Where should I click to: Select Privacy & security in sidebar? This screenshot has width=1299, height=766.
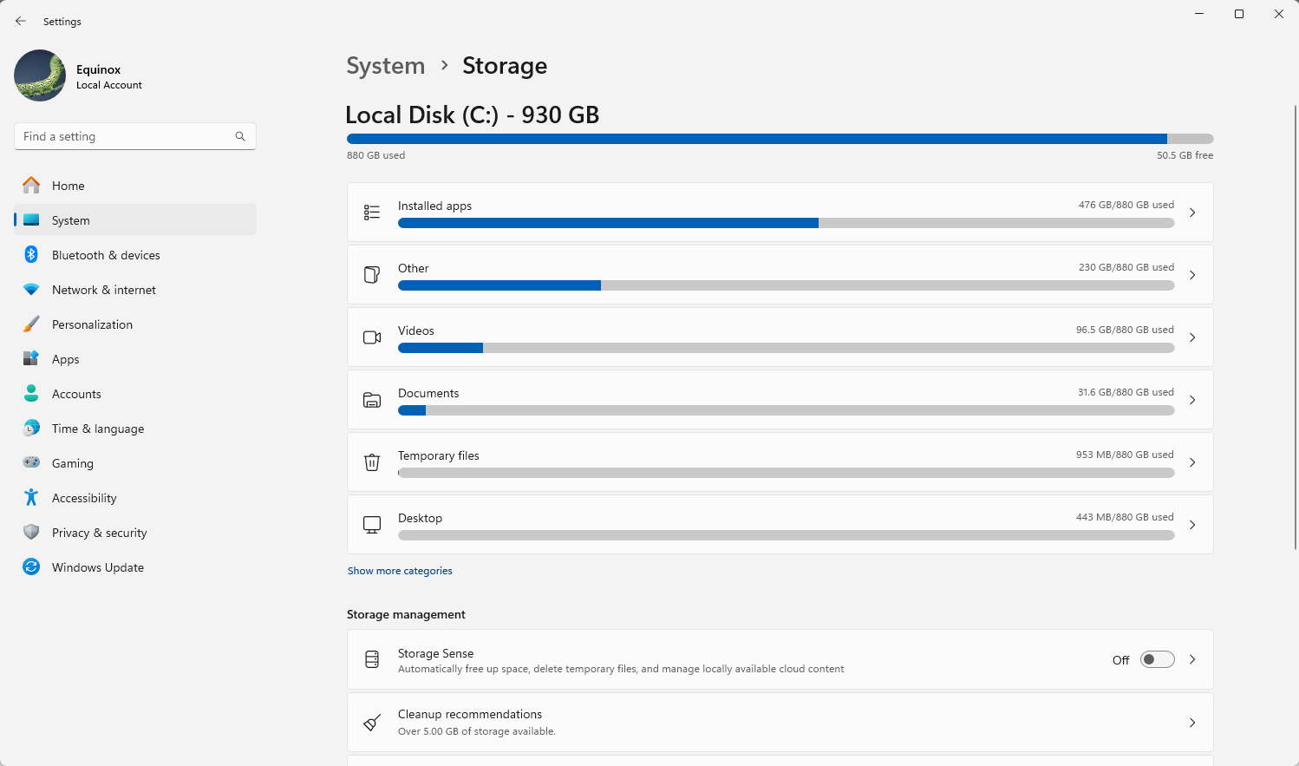[x=99, y=533]
